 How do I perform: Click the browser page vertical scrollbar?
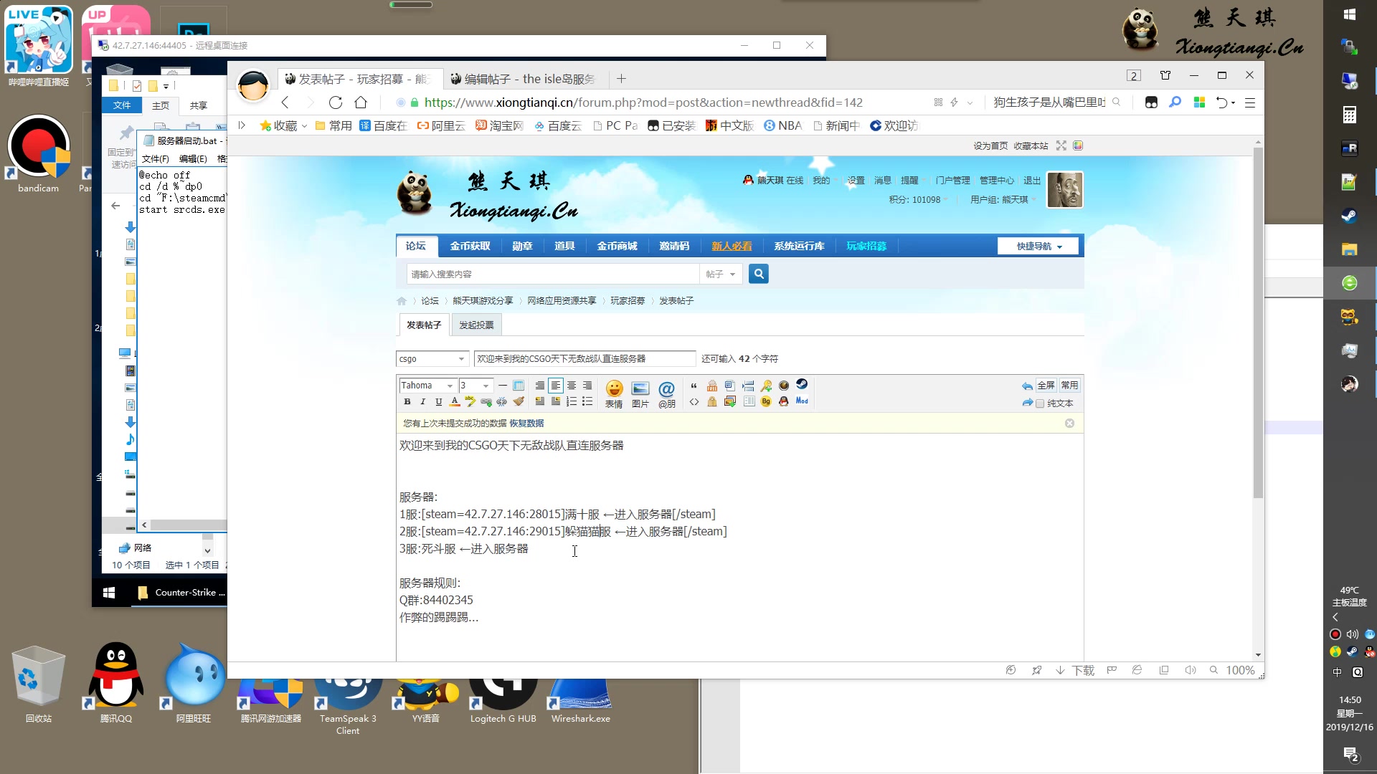[1258, 322]
